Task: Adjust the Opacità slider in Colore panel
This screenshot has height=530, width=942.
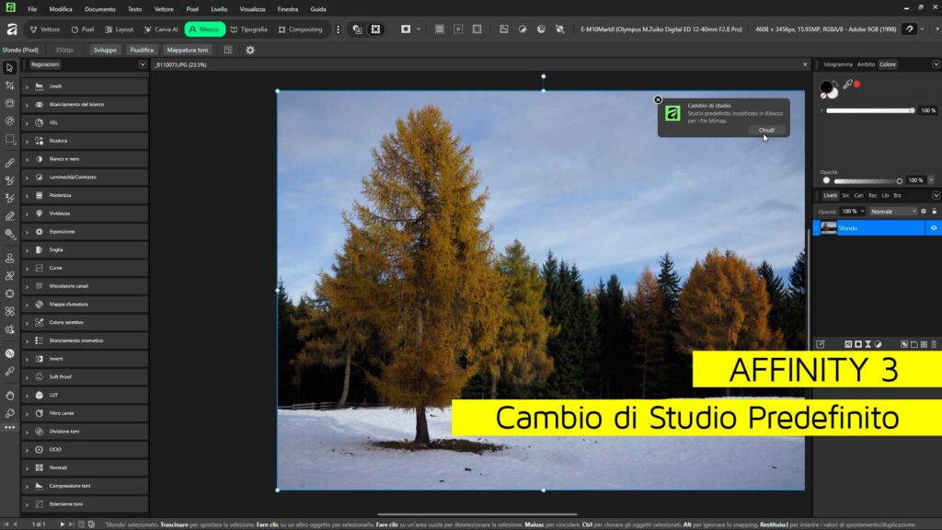Action: (x=863, y=180)
